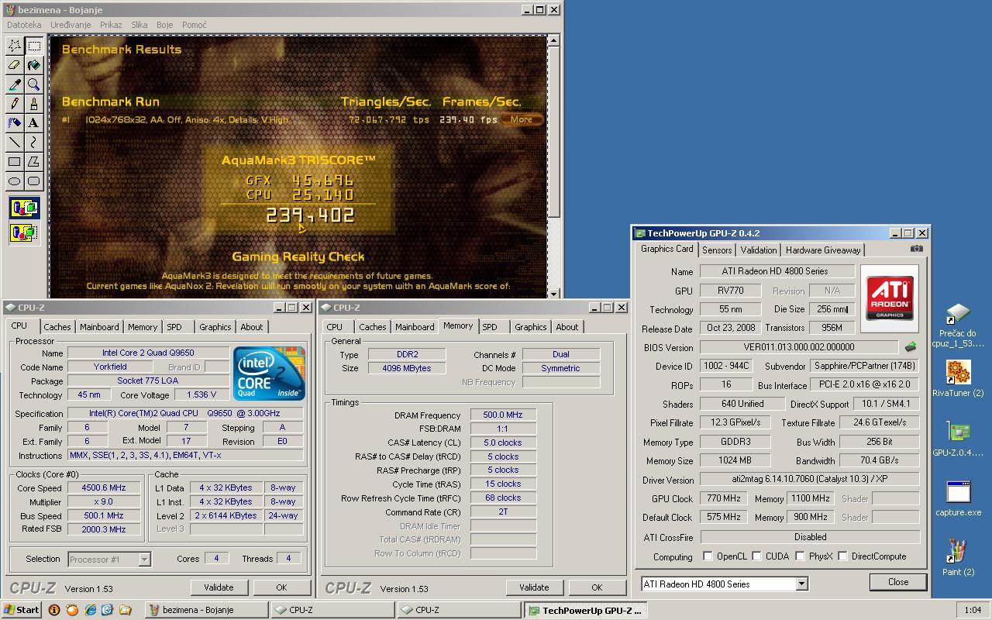Open the Hardware Giveaway tab in GPU-Z
Viewport: 992px width, 620px height.
[x=823, y=250]
